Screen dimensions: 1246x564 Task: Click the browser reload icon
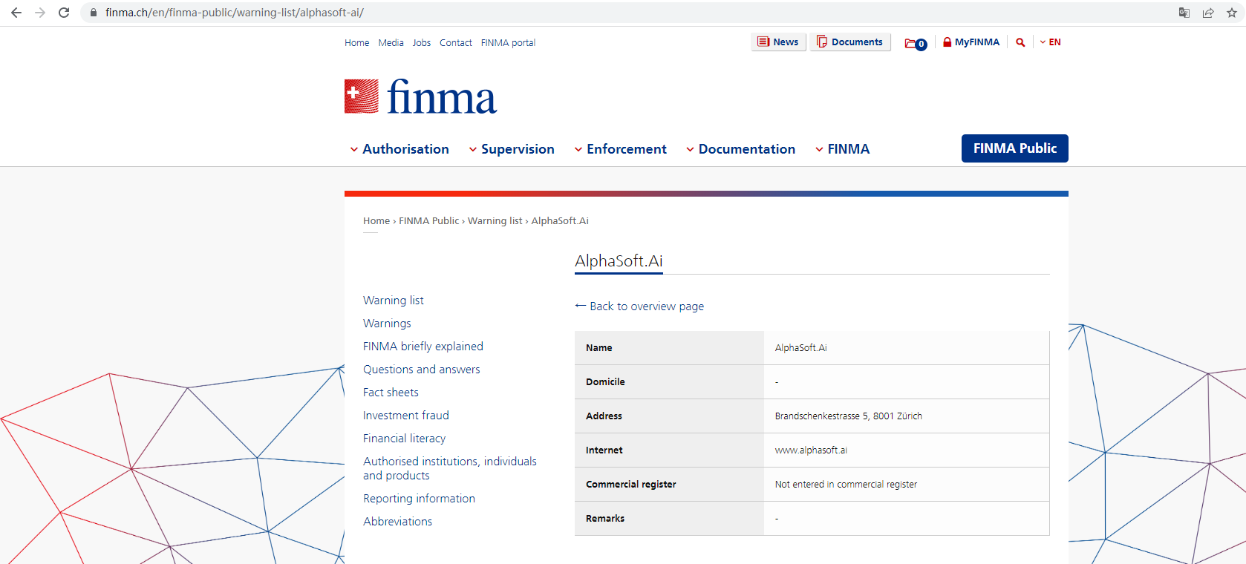(x=64, y=13)
